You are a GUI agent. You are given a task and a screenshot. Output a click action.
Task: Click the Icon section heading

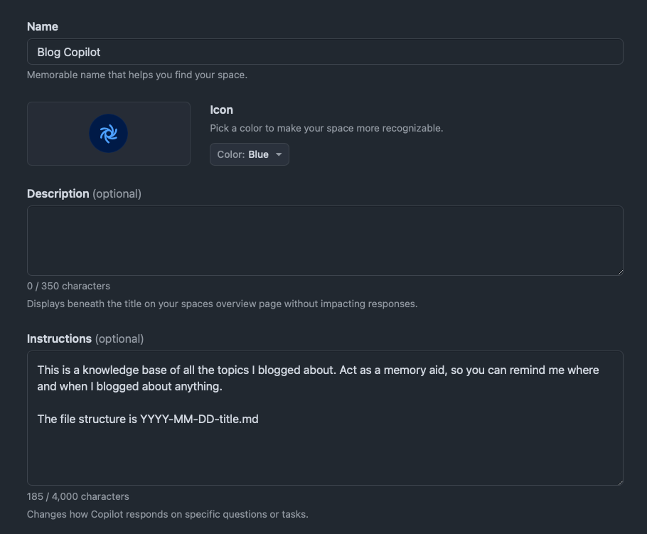click(222, 110)
